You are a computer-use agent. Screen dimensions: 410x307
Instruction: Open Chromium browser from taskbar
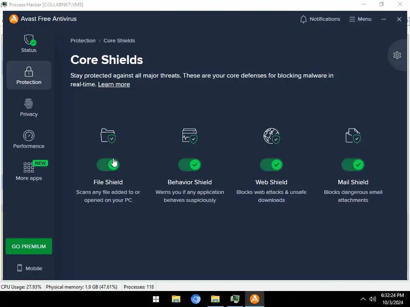tap(195, 299)
